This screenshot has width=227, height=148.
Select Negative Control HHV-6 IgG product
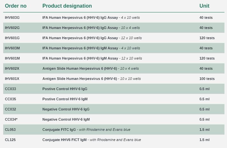coord(66,109)
